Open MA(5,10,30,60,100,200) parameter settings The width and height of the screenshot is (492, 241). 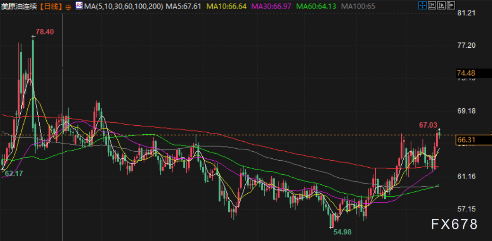124,7
